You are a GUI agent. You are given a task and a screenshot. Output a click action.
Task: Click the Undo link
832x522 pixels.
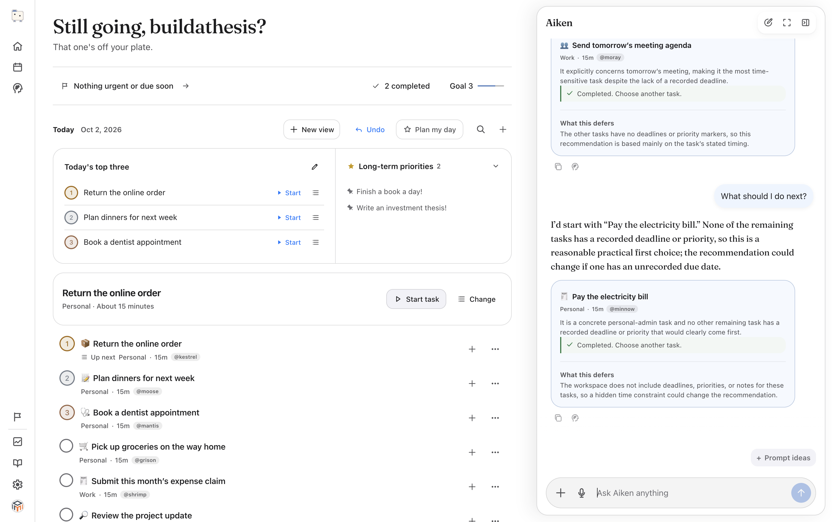point(370,129)
